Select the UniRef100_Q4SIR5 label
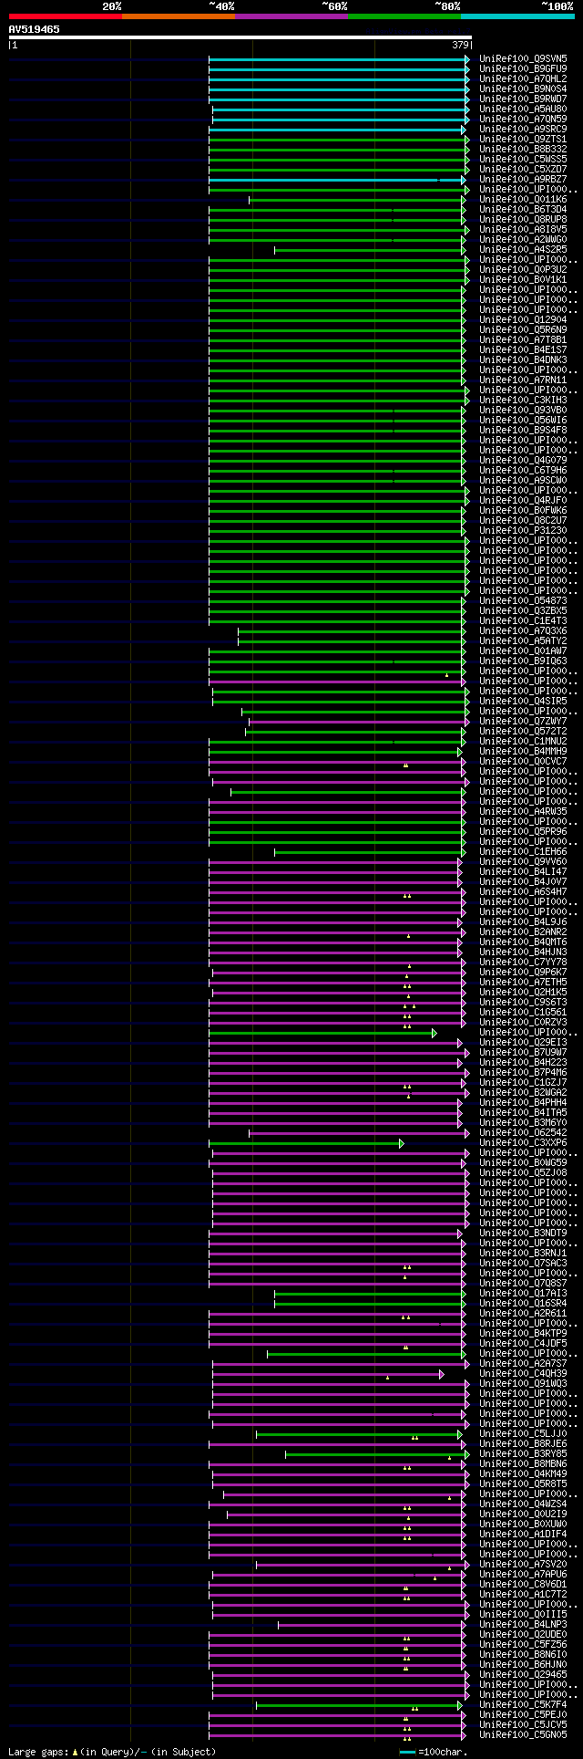The image size is (583, 1759). click(523, 702)
